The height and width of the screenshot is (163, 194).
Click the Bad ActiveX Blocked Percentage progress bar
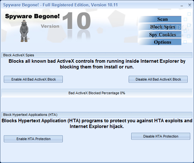pos(97,93)
